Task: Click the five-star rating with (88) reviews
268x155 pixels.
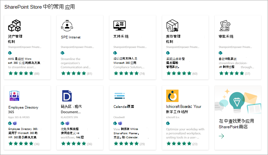Action: click(24, 73)
